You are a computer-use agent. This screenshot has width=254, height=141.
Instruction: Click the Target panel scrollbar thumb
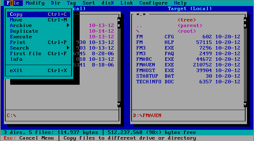coord(245,26)
